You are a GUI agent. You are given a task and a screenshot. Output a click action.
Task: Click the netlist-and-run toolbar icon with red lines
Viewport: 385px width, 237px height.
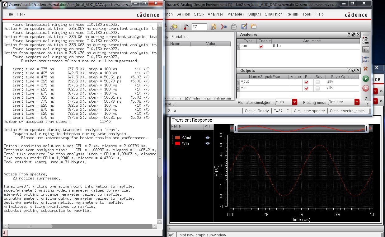(x=224, y=27)
